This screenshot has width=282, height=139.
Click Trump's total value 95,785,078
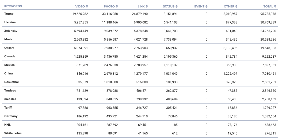click(x=267, y=14)
